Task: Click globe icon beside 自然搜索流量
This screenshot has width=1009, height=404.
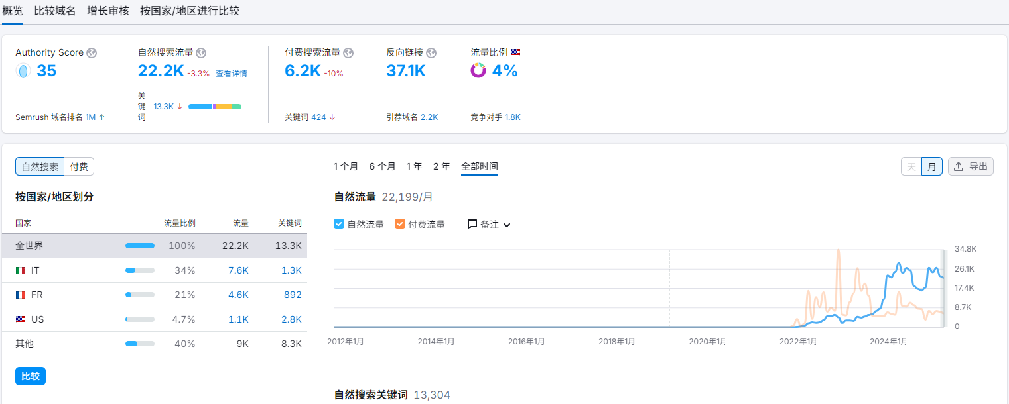Action: pos(201,53)
